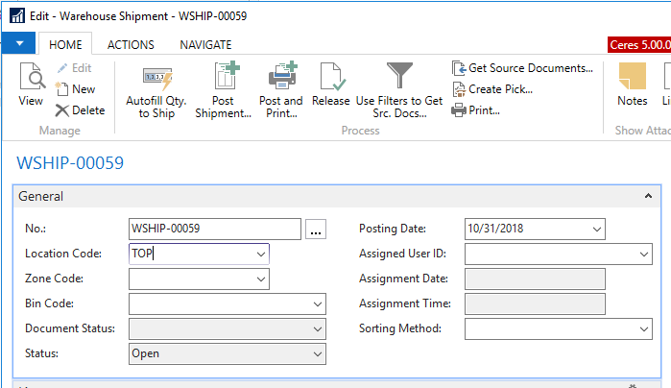Image resolution: width=671 pixels, height=388 pixels.
Task: Open the ACTIONS ribbon tab
Action: point(131,44)
